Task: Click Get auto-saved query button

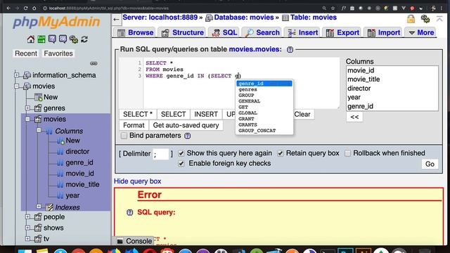Action: [x=186, y=125]
